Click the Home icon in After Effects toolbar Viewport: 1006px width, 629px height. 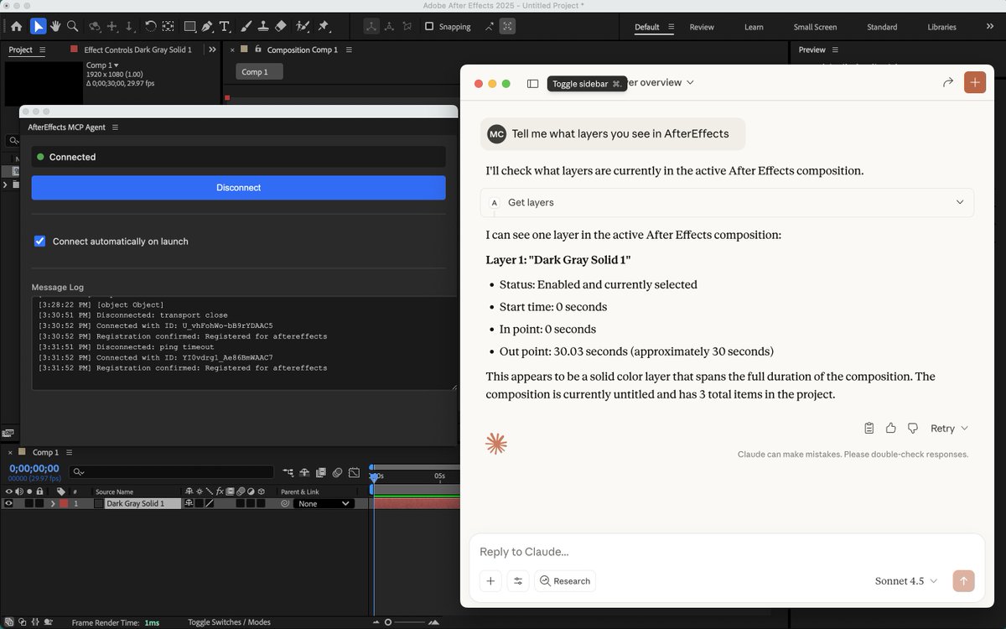point(16,27)
